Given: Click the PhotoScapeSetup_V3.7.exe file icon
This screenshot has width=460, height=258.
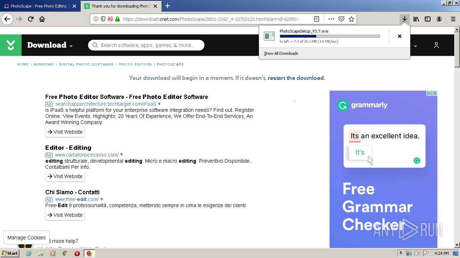Looking at the screenshot, I should coord(269,36).
